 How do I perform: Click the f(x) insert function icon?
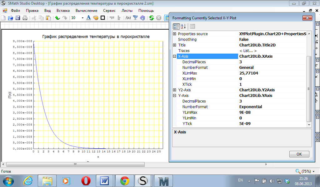point(128,18)
